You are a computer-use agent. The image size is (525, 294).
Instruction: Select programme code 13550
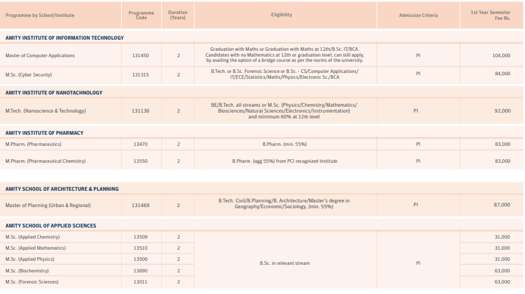pyautogui.click(x=140, y=161)
